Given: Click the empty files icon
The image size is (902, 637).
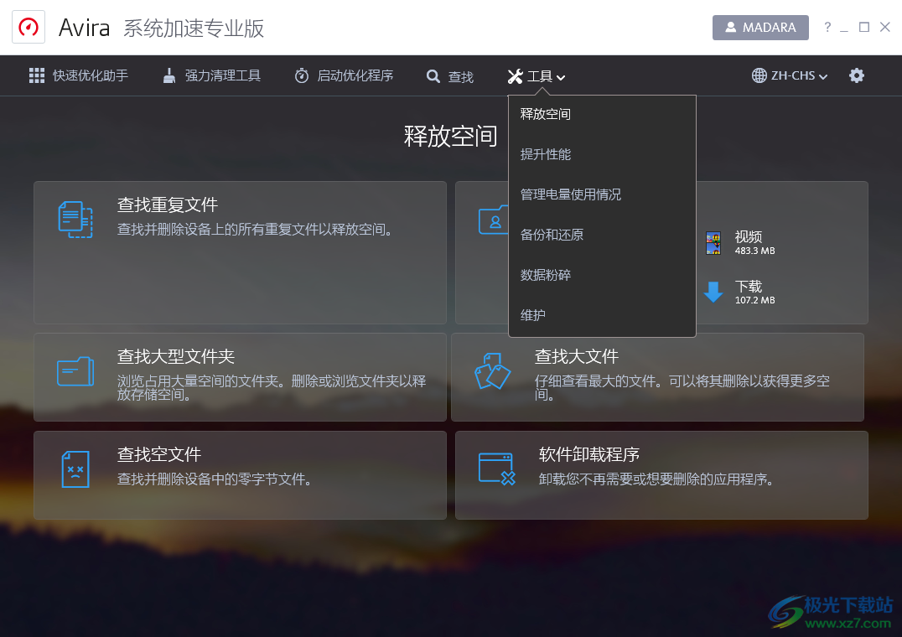Looking at the screenshot, I should pos(75,469).
